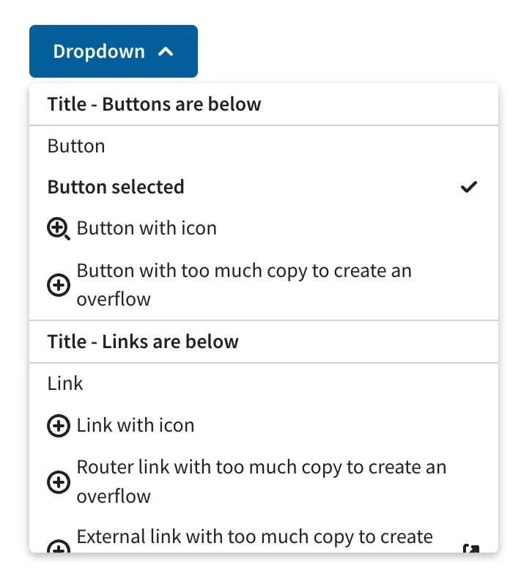Click the chevron-up arrow on Dropdown
532x579 pixels.
click(166, 52)
